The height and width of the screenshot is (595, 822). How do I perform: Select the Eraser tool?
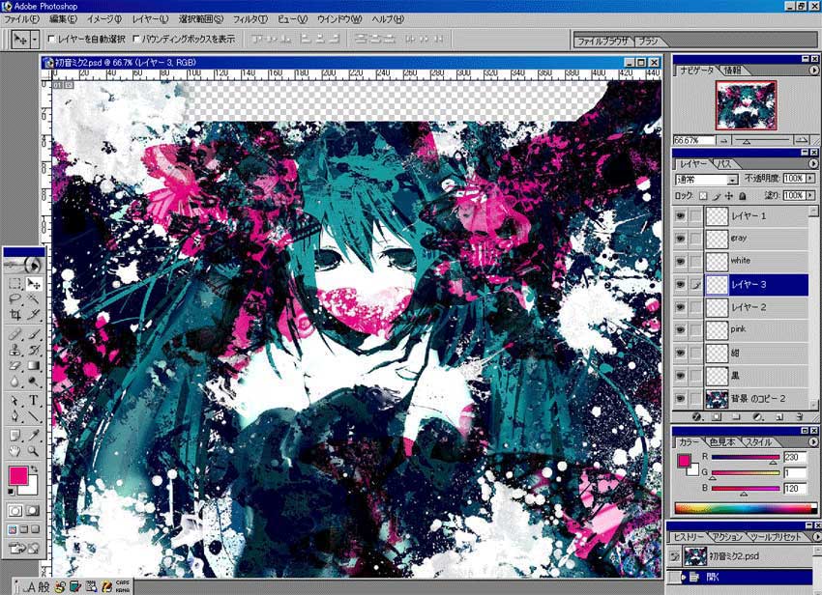coord(15,365)
